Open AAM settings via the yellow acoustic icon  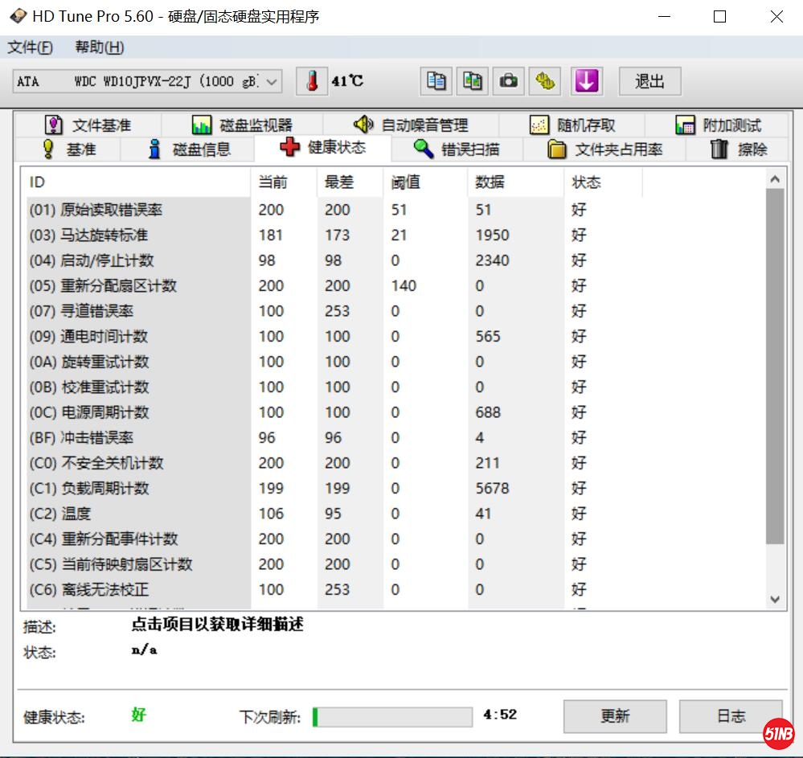(545, 80)
